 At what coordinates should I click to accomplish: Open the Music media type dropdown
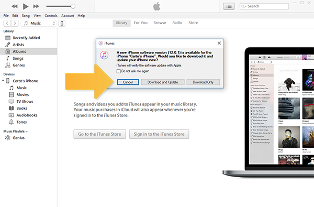(x=39, y=23)
